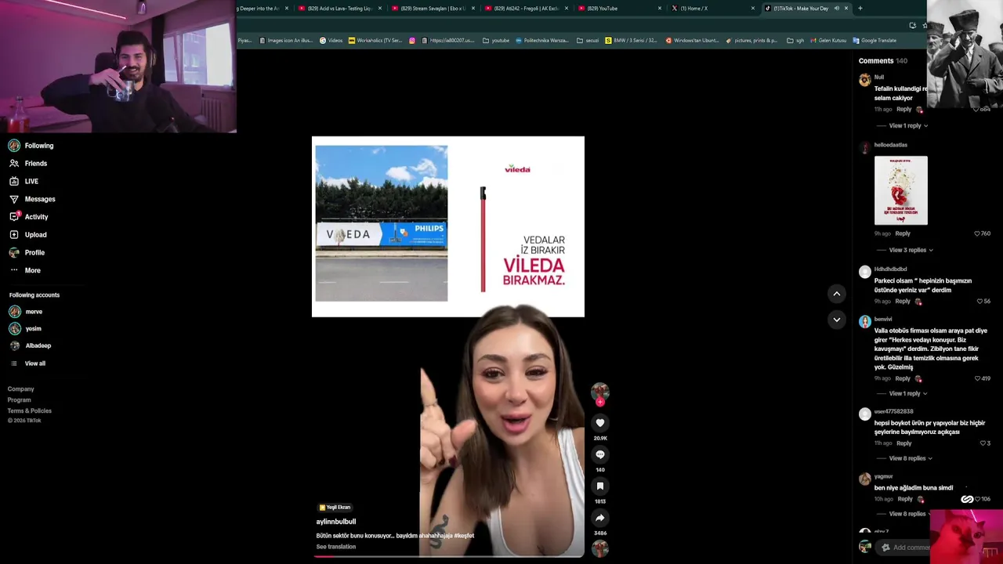This screenshot has width=1003, height=564.
Task: Switch to 'Stream Savaşları' YouTube tab
Action: 433,9
